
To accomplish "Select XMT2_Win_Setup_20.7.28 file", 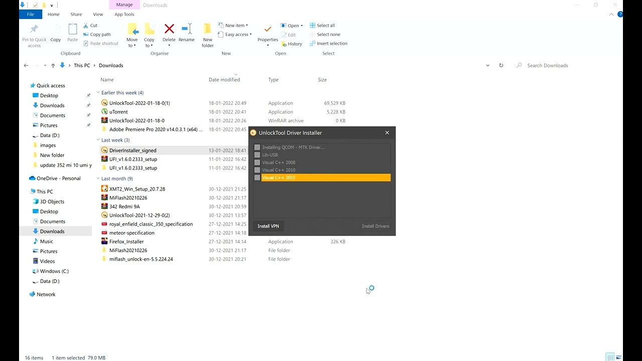I will click(137, 189).
